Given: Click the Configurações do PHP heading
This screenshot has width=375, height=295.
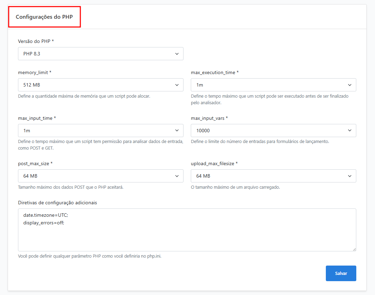Looking at the screenshot, I should point(44,17).
